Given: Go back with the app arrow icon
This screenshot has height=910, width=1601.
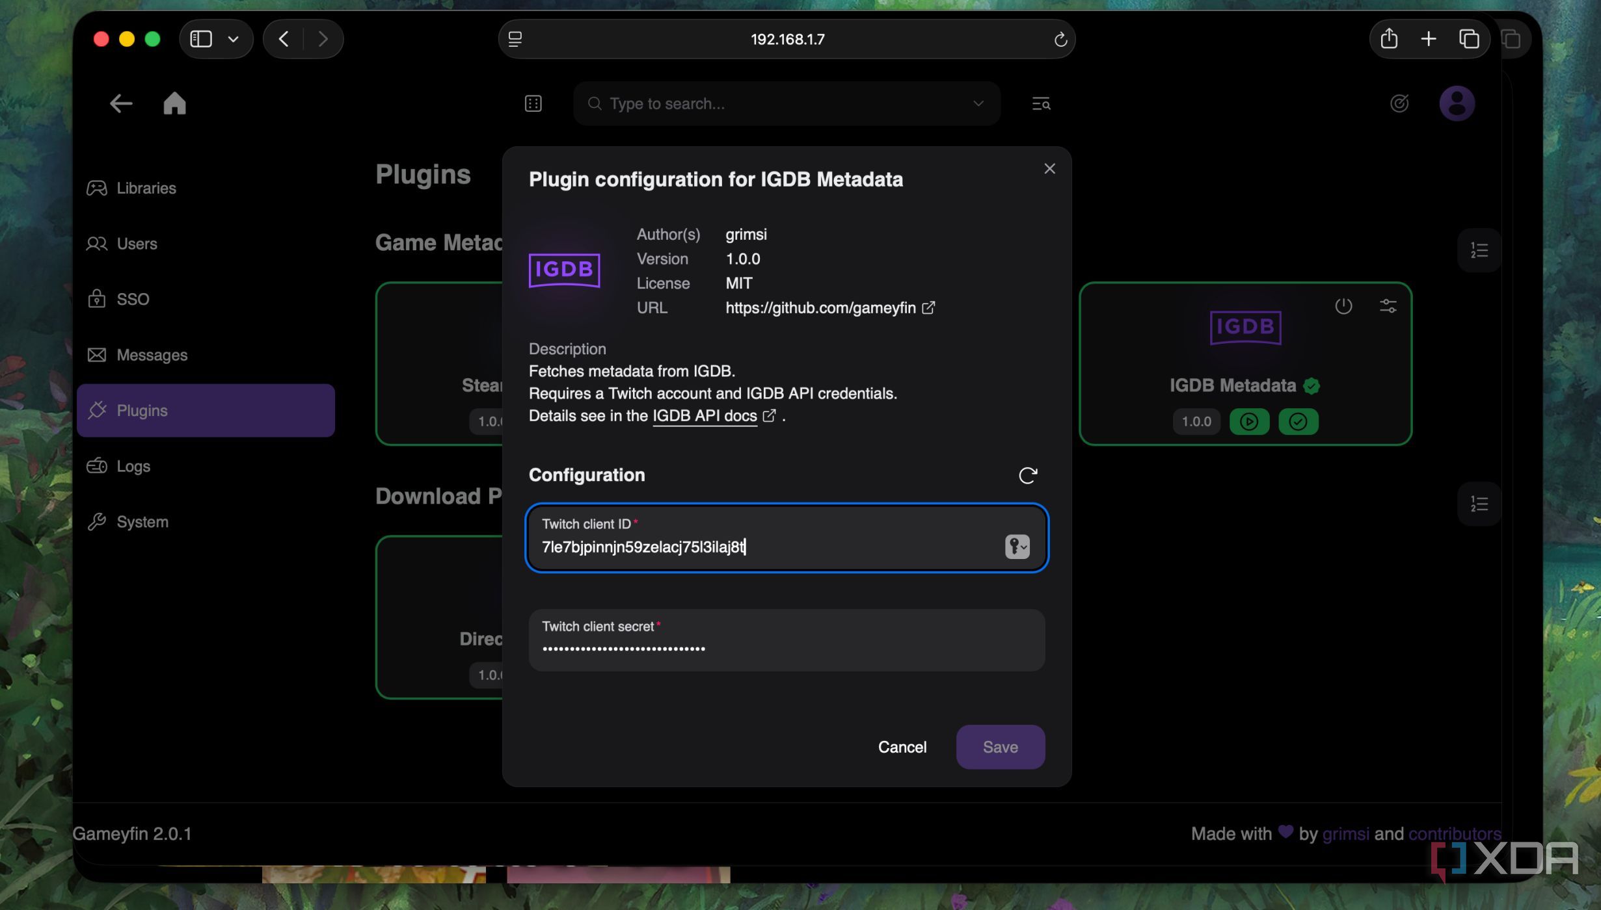Looking at the screenshot, I should pos(121,103).
